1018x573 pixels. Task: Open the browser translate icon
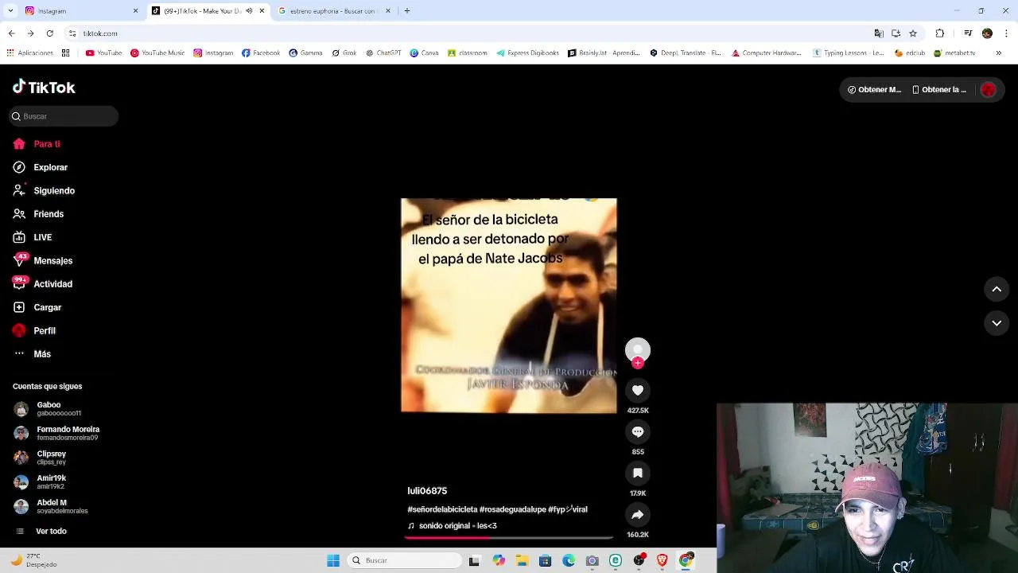click(879, 33)
